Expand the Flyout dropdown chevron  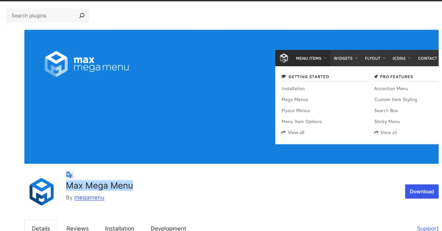click(x=384, y=58)
